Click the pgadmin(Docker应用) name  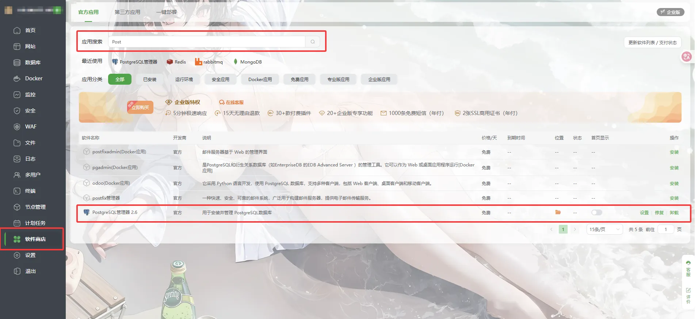tap(115, 168)
